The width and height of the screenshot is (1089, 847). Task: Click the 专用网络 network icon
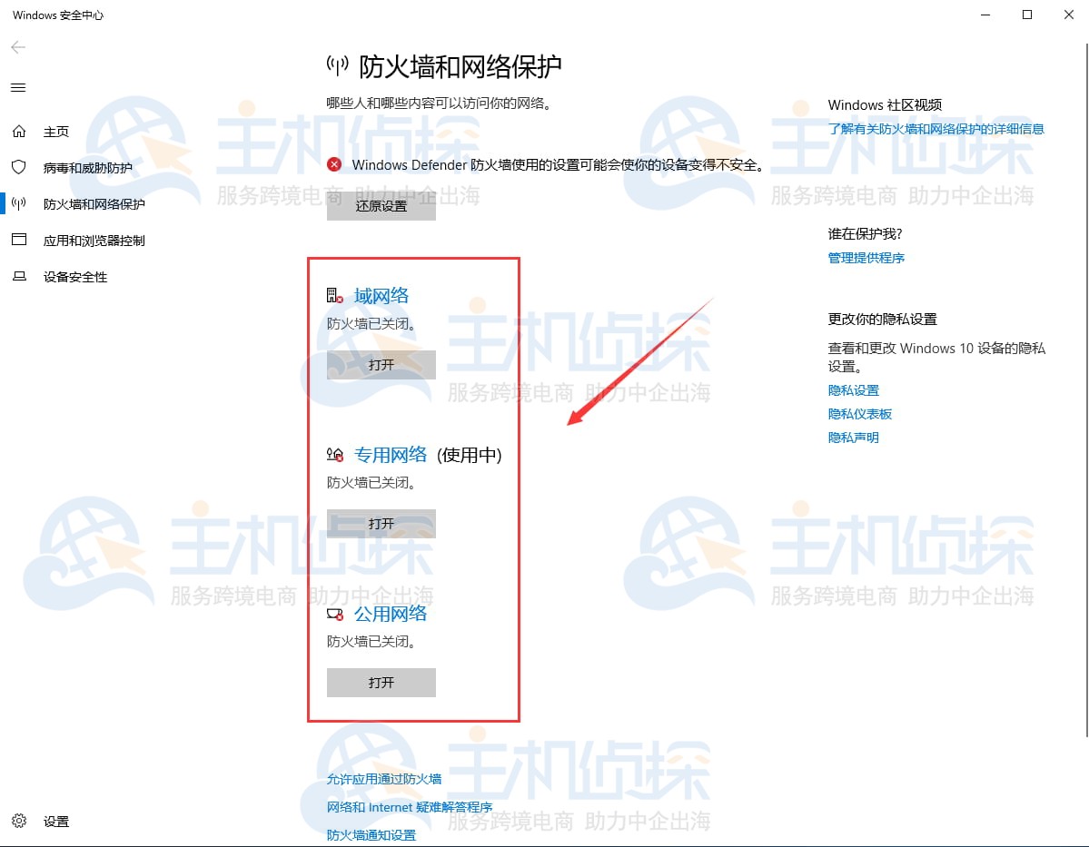pyautogui.click(x=334, y=454)
